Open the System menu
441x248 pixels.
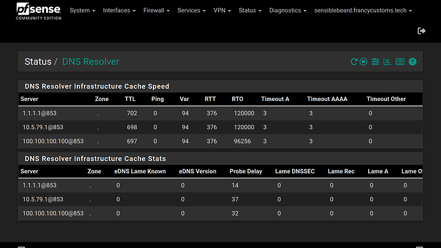point(82,10)
